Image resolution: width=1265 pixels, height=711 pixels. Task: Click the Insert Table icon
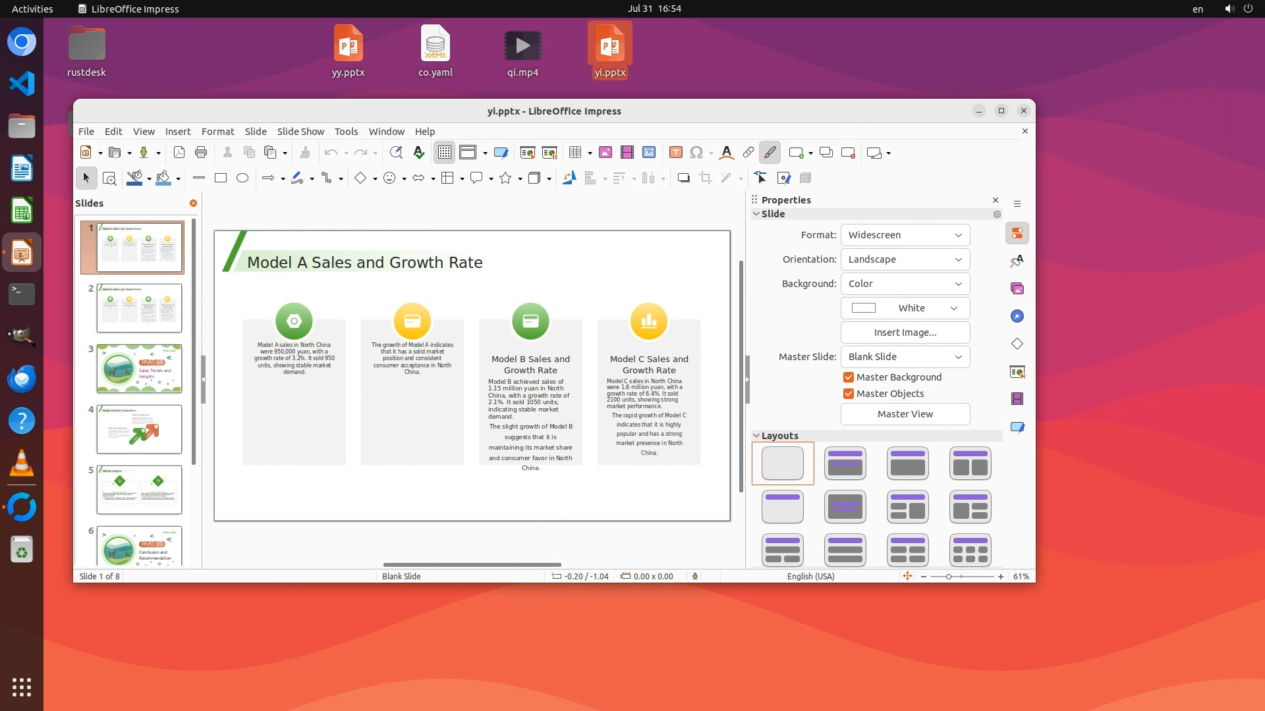point(575,153)
